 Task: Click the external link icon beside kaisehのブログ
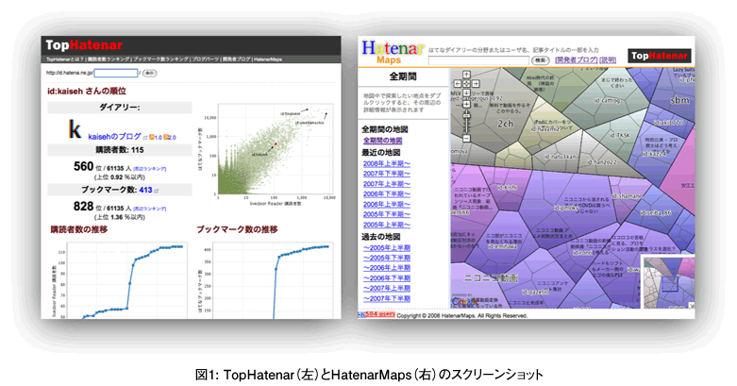(145, 137)
